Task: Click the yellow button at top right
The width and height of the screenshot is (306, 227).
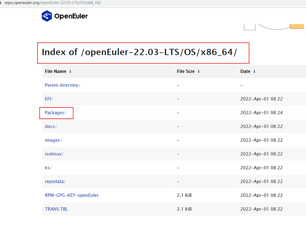Action: click(x=297, y=26)
